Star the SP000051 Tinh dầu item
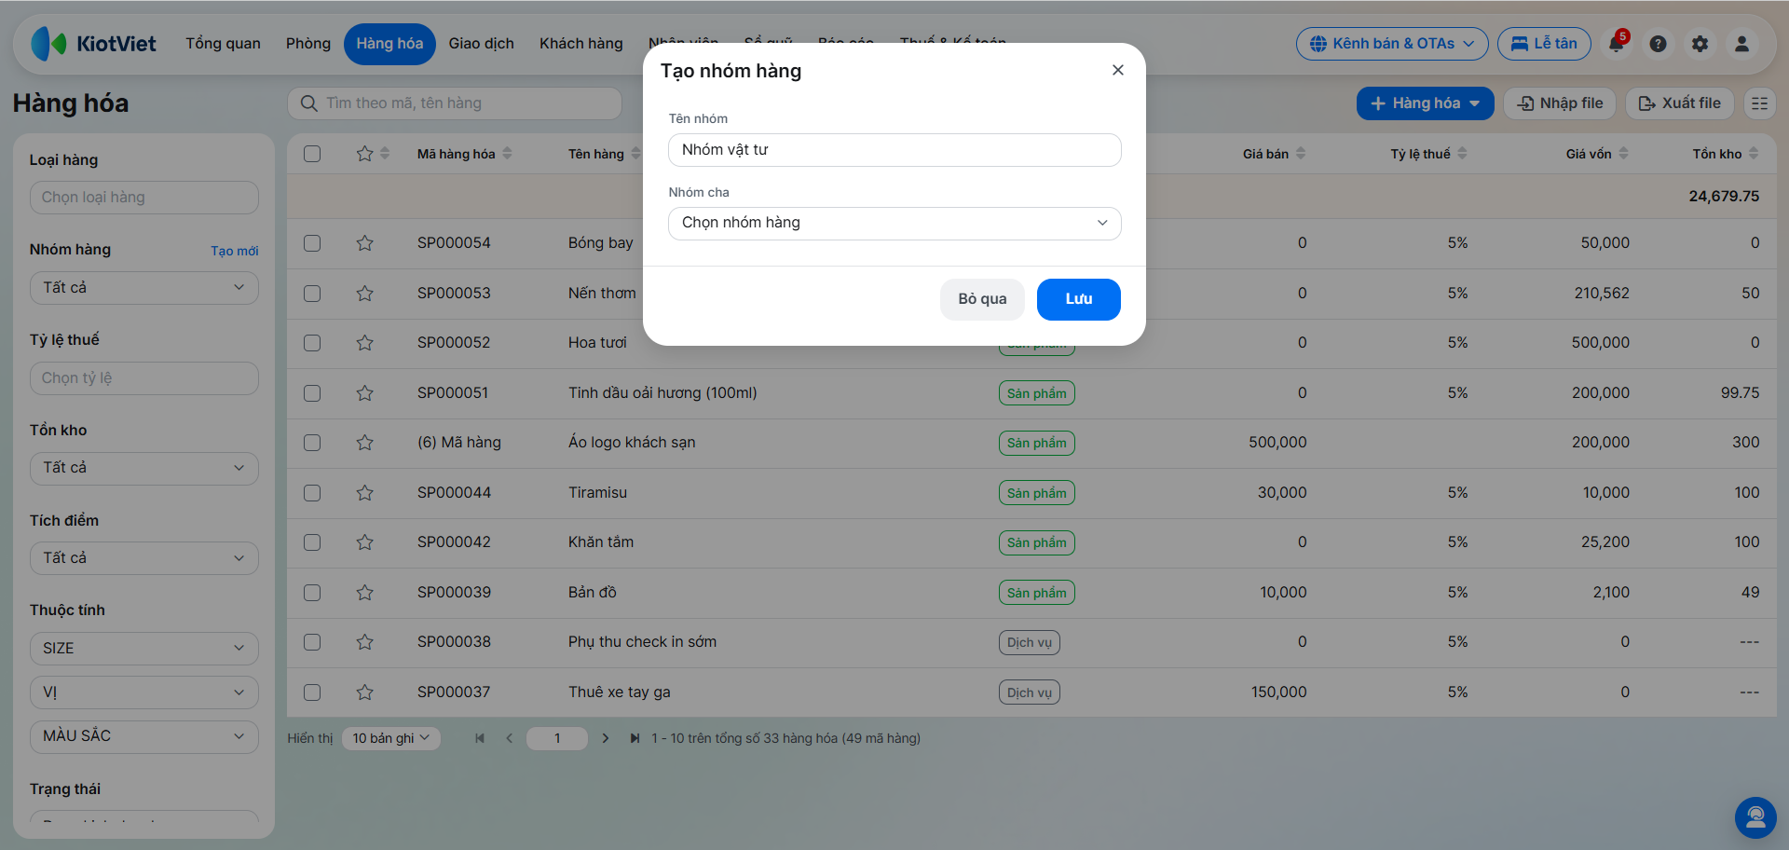Screen dimensions: 1789x850 point(364,393)
